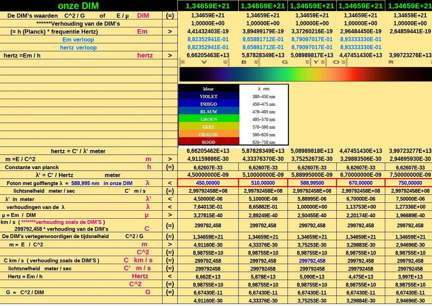Select the cell with 6,662E+13

coord(208,277)
